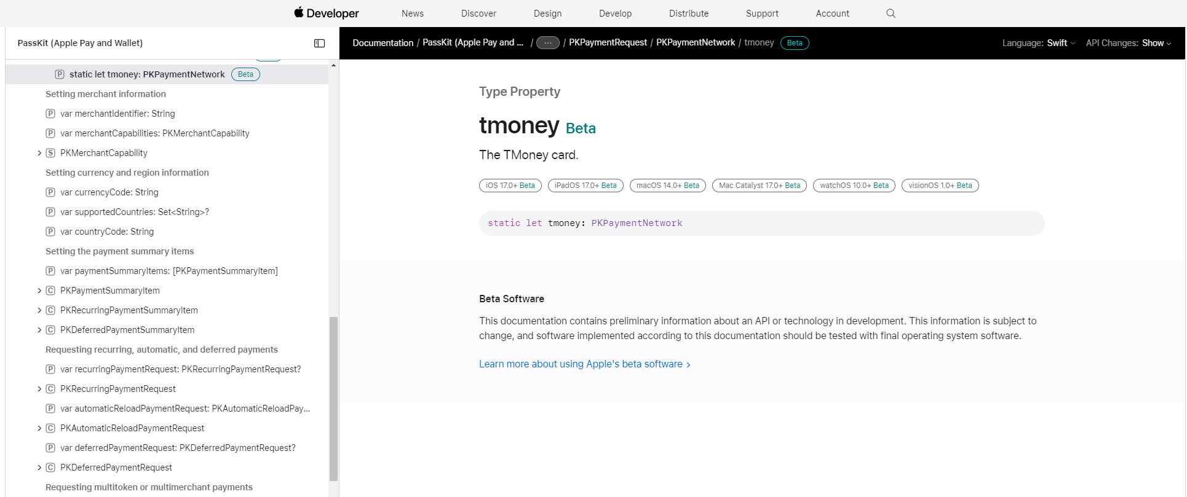Click property icon beside supportedCountries
Viewport: 1187px width, 497px height.
tap(50, 212)
